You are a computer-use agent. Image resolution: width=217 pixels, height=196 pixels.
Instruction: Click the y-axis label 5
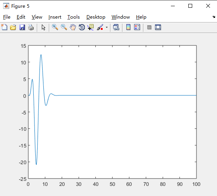point(25,79)
